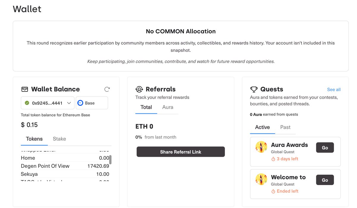Click the Referrals people icon

coord(139,89)
